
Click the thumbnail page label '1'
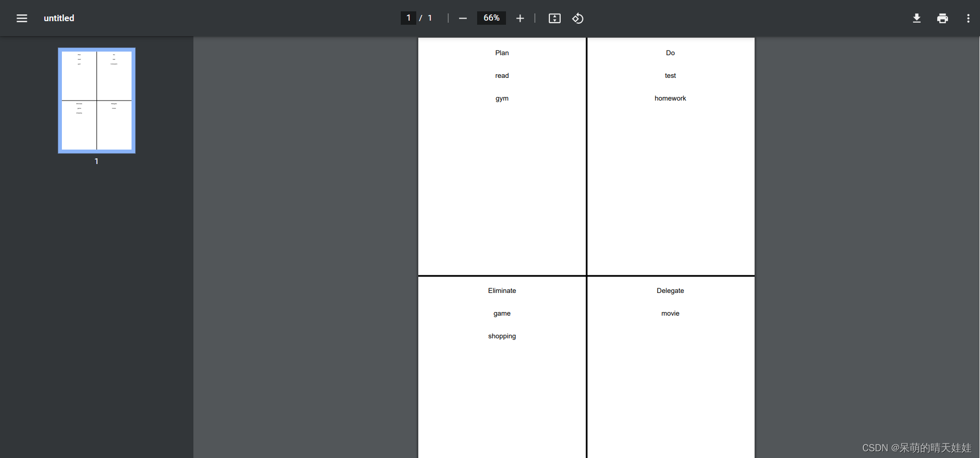coord(96,161)
